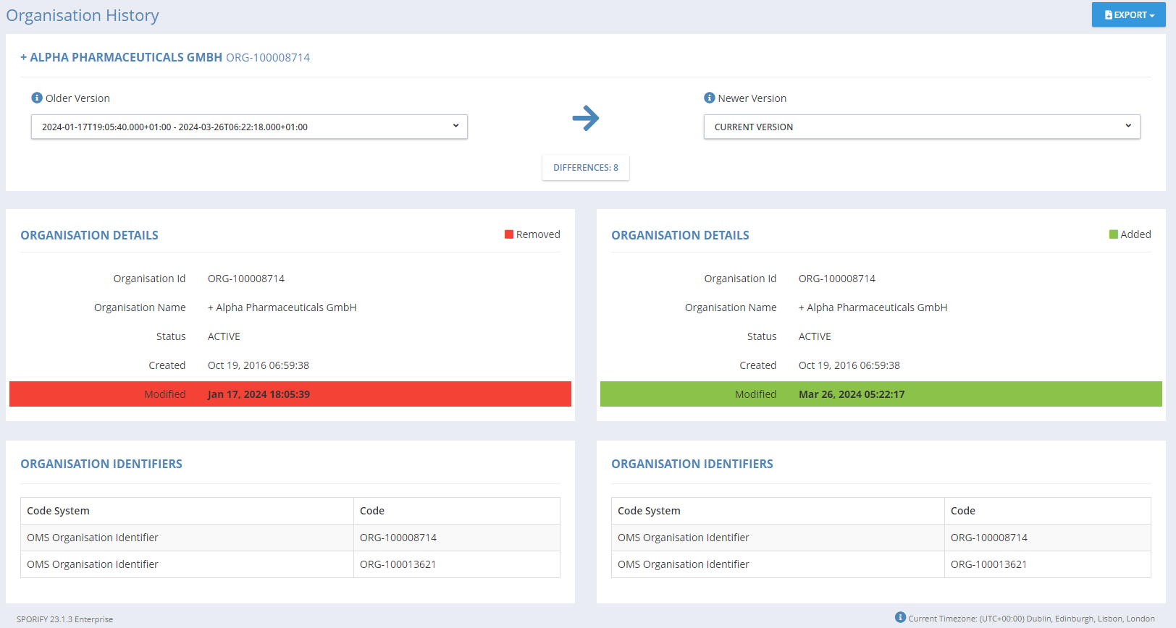Click the Differences: 8 button
Screen dimensions: 1176x628
[x=586, y=167]
